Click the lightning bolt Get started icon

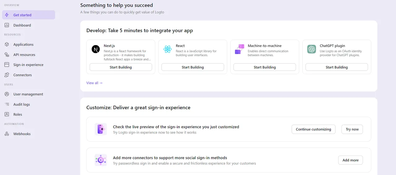pyautogui.click(x=7, y=15)
